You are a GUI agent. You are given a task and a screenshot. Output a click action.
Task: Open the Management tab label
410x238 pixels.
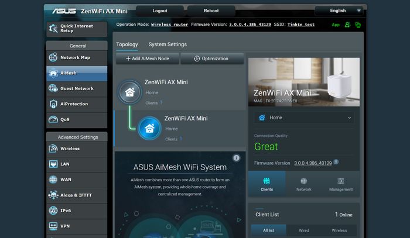click(341, 189)
